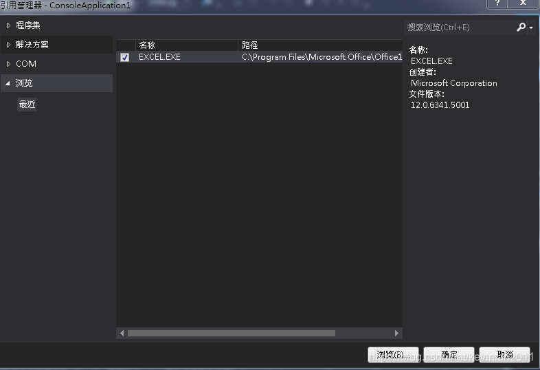This screenshot has height=370, width=540.
Task: Sort by the 路径 column header
Action: click(320, 45)
